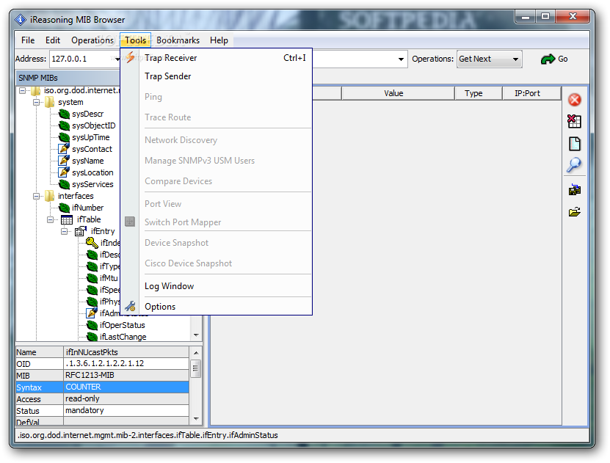Open the OID combo box dropdown arrow
610x463 pixels.
point(401,59)
